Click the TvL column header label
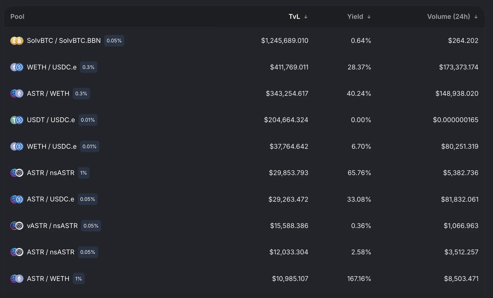Screen dimensions: 493x298 294,17
